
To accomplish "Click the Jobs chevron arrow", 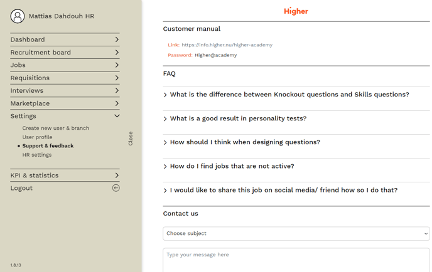I will click(117, 65).
